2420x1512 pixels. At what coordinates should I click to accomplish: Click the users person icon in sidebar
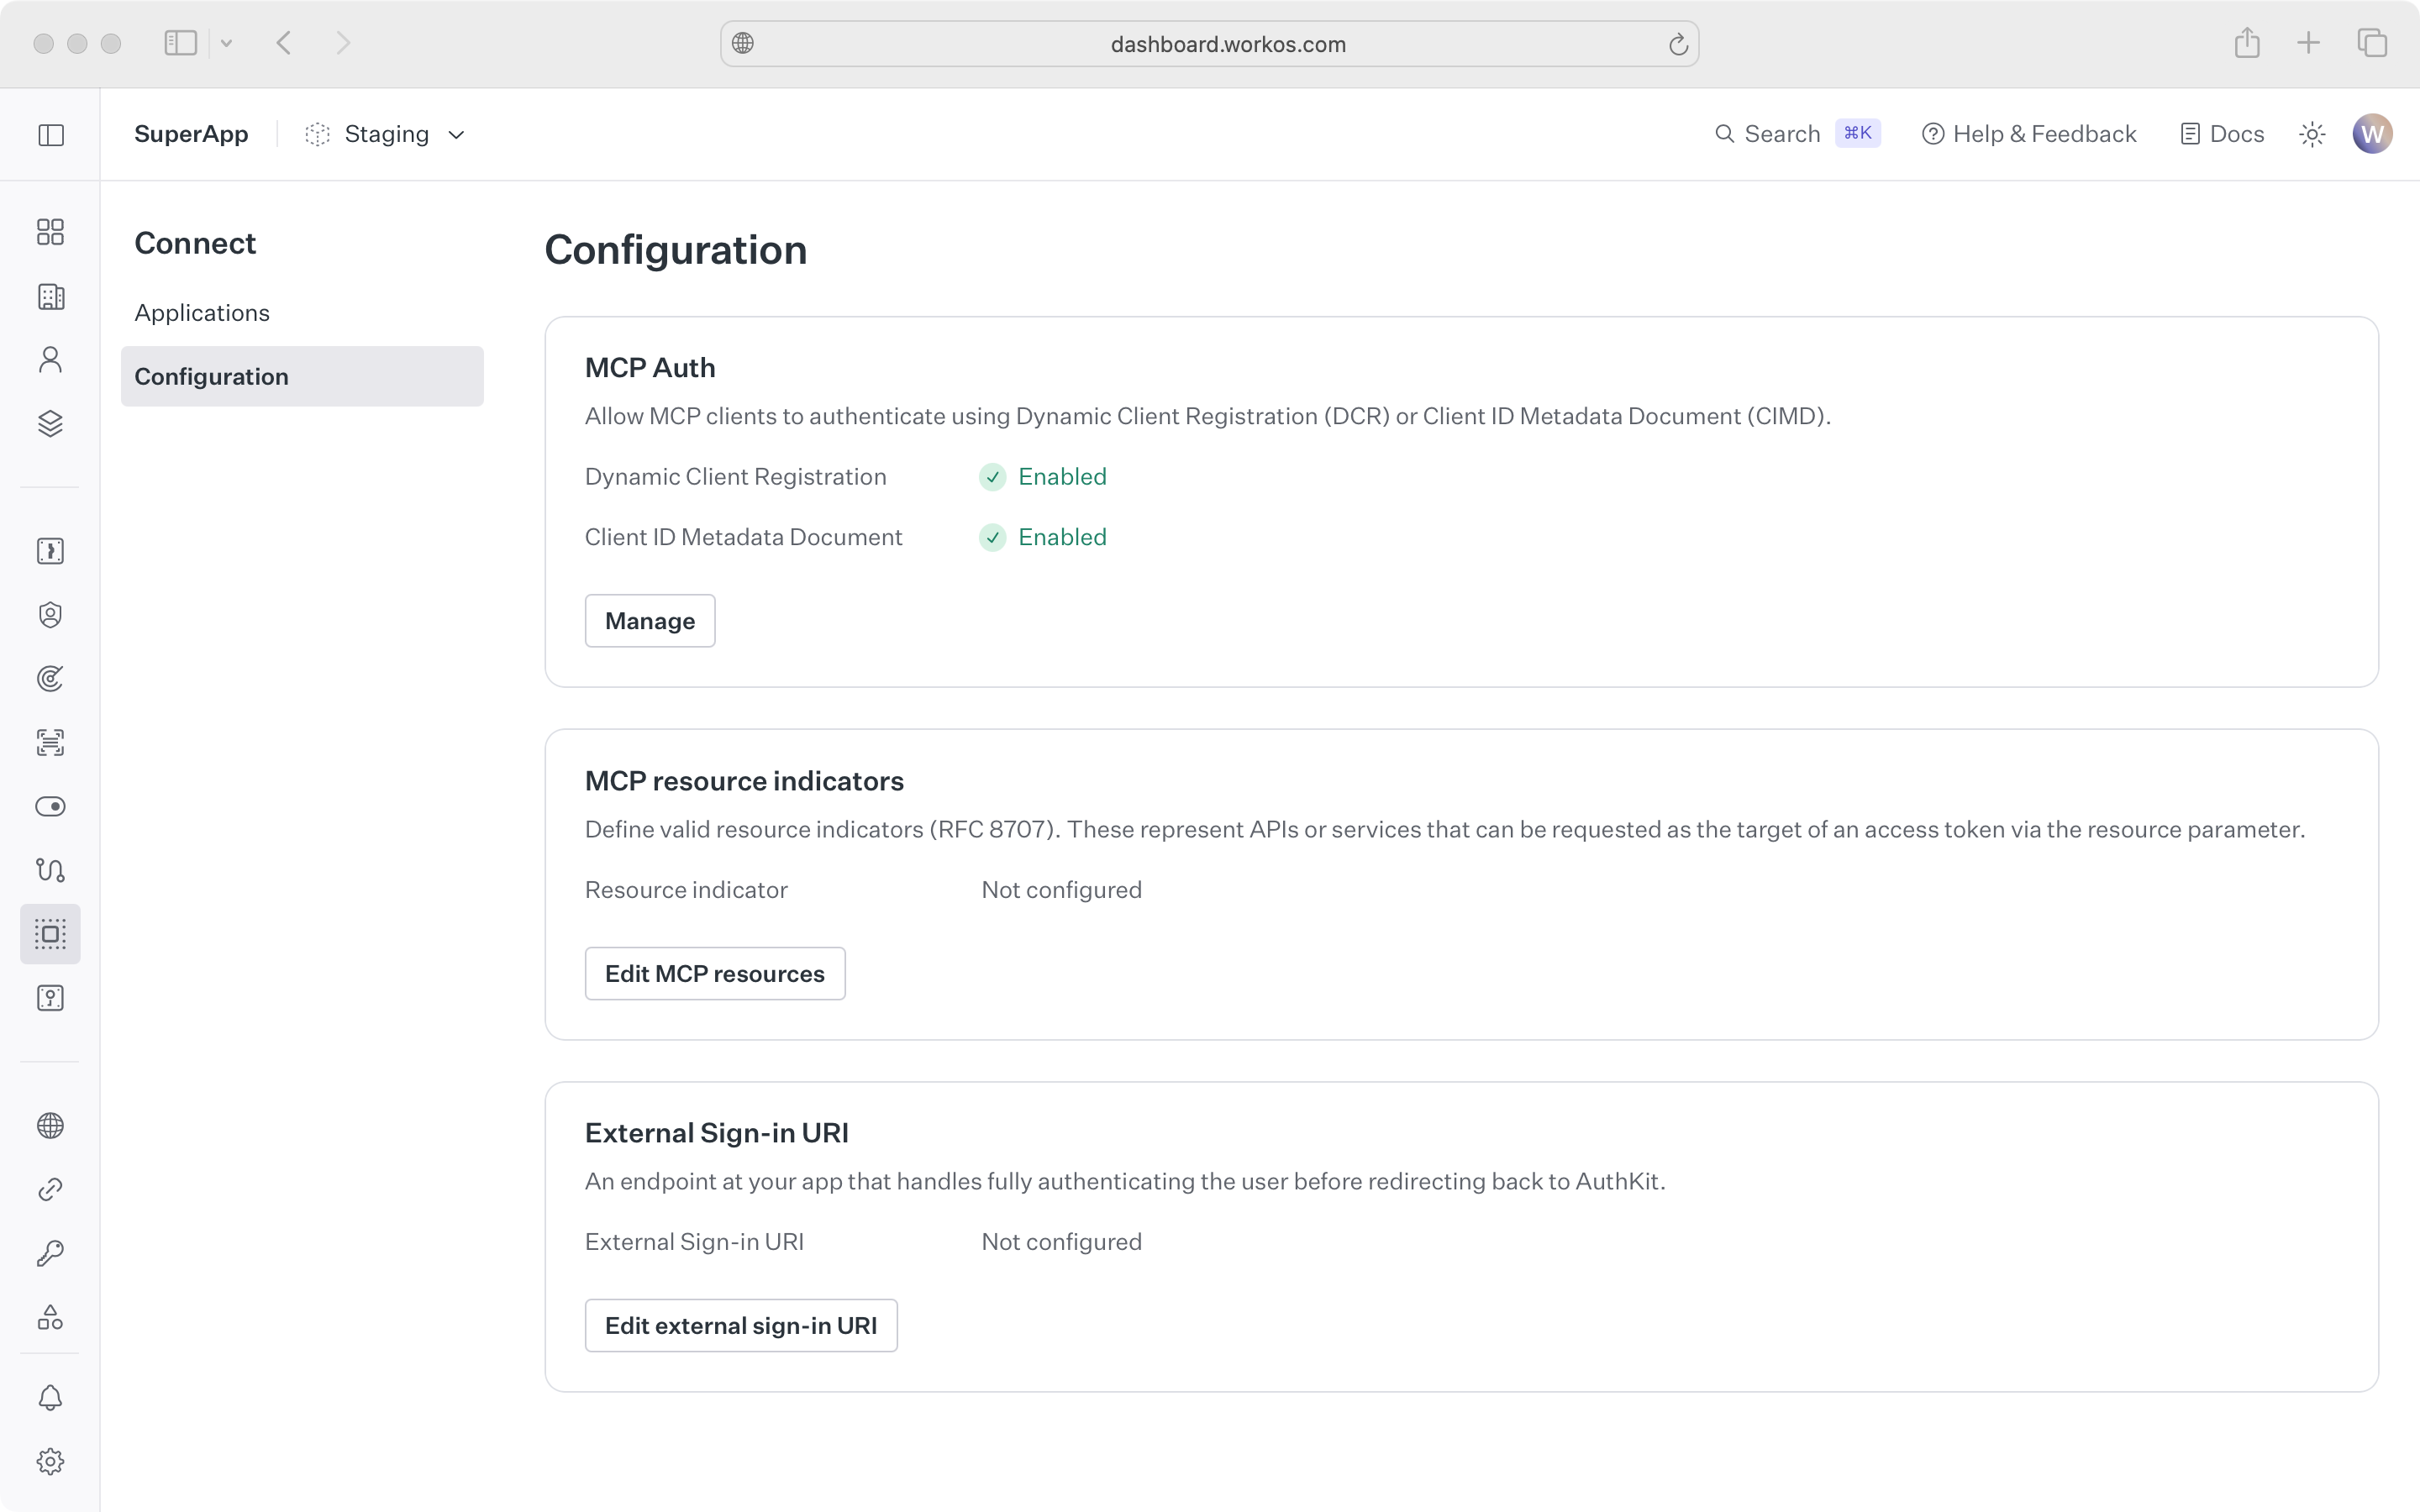(50, 360)
